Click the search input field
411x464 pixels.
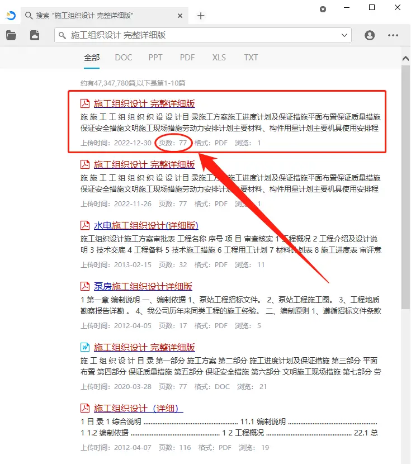[202, 35]
